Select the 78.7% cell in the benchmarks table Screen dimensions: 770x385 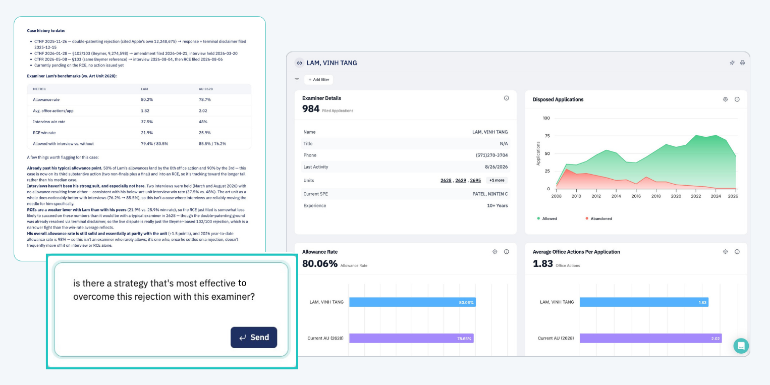click(x=205, y=99)
